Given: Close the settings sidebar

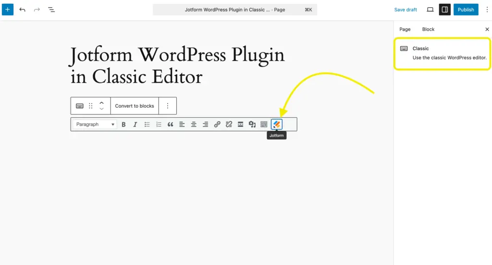Looking at the screenshot, I should 487,29.
